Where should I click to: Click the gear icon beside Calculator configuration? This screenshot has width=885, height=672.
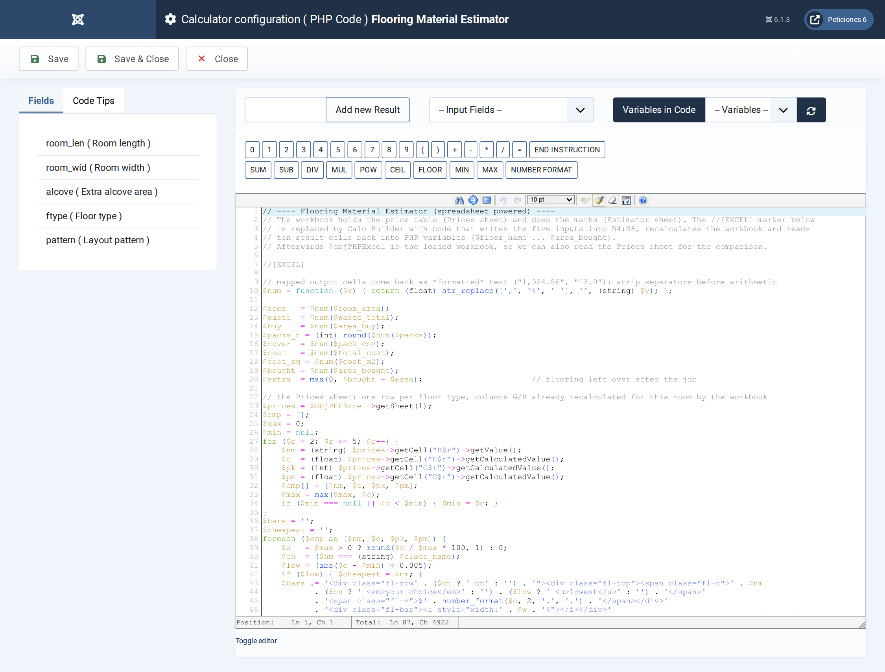(170, 19)
